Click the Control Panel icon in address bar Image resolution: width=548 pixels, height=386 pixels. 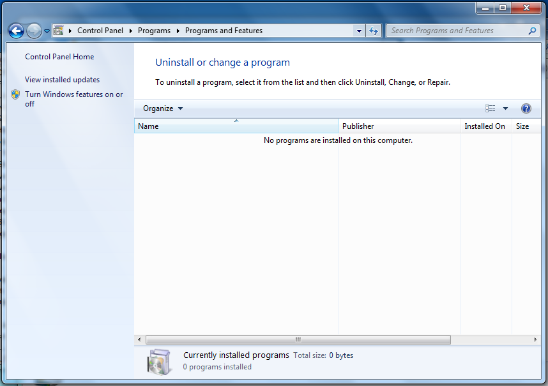click(58, 31)
